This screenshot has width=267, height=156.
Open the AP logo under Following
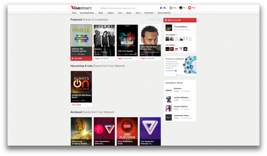point(177,49)
